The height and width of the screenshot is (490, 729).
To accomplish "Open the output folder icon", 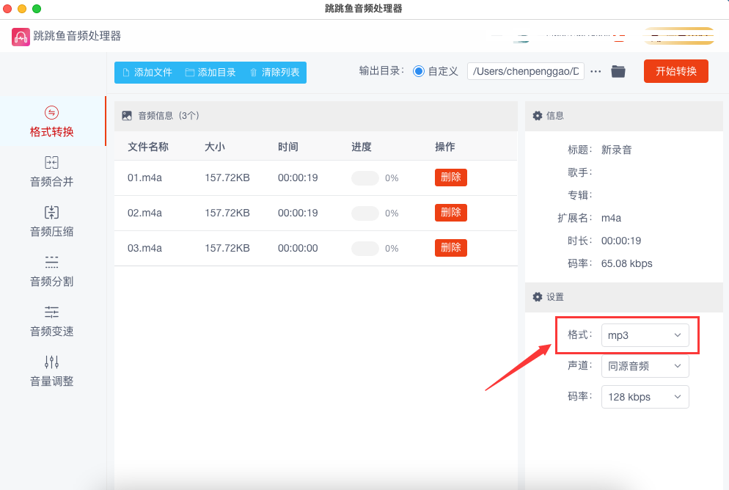I will tap(618, 71).
